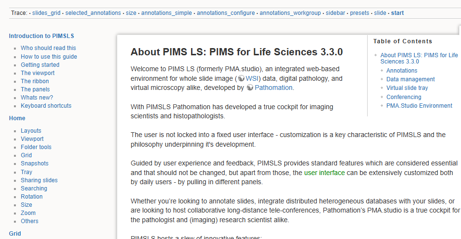This screenshot has height=239, width=461.
Task: Click the globe icon beside WSI
Action: click(241, 78)
